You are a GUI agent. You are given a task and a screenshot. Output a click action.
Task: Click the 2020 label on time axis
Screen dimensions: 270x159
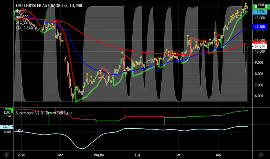[x=21, y=155]
